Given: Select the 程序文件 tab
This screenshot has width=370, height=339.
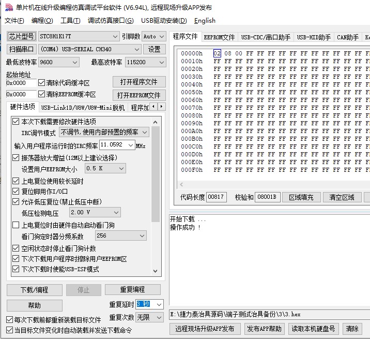Looking at the screenshot, I should pyautogui.click(x=186, y=36).
